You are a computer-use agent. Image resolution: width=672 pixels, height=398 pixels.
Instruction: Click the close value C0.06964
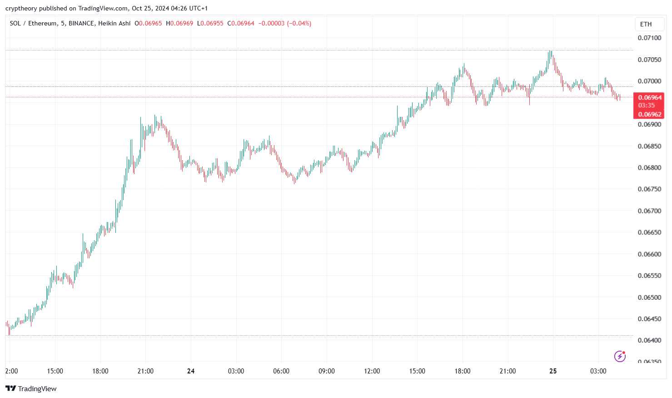point(241,23)
